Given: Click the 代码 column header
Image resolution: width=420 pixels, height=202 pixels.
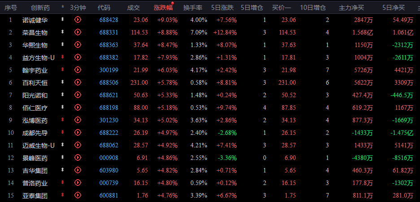Looking at the screenshot, I should (104, 8).
